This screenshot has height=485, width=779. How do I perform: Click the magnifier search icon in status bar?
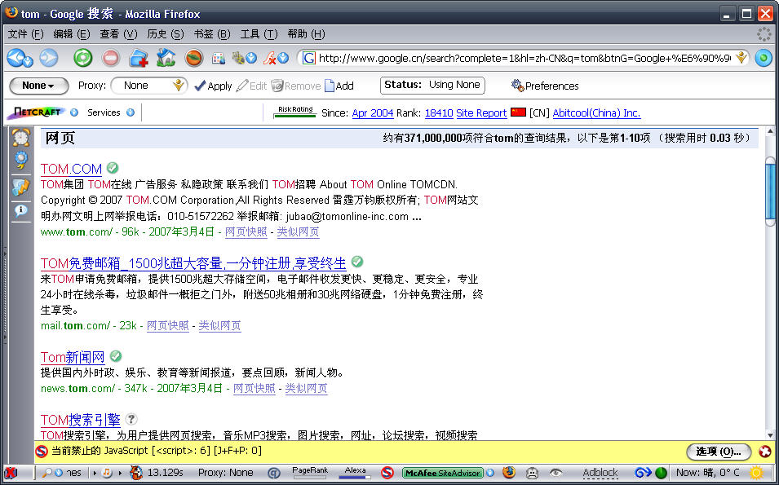47,473
